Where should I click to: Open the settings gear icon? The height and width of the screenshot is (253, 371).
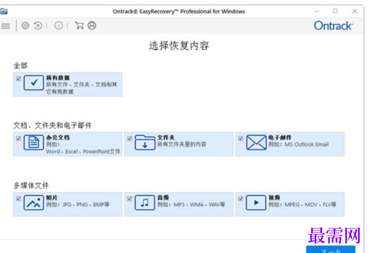click(x=25, y=26)
